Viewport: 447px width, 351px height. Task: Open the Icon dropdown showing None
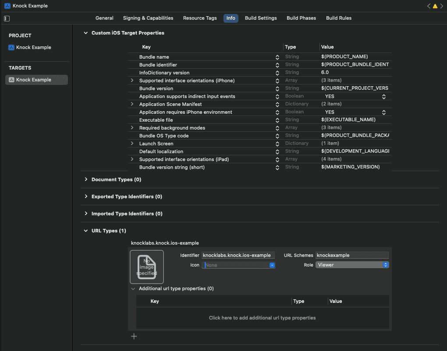tap(271, 265)
